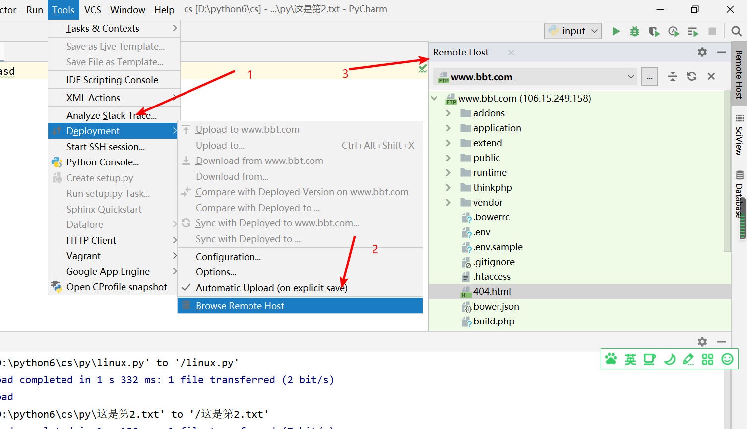The height and width of the screenshot is (429, 747).
Task: Open bottom tool window settings gear
Action: (x=702, y=342)
